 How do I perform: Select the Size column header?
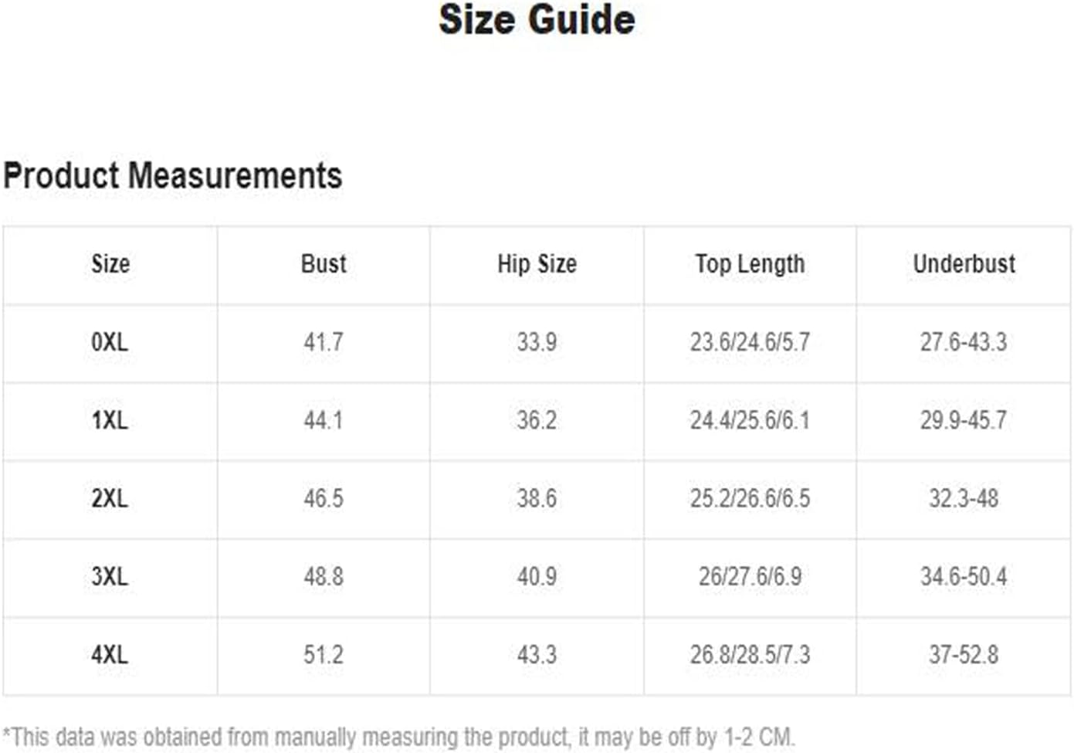(110, 264)
